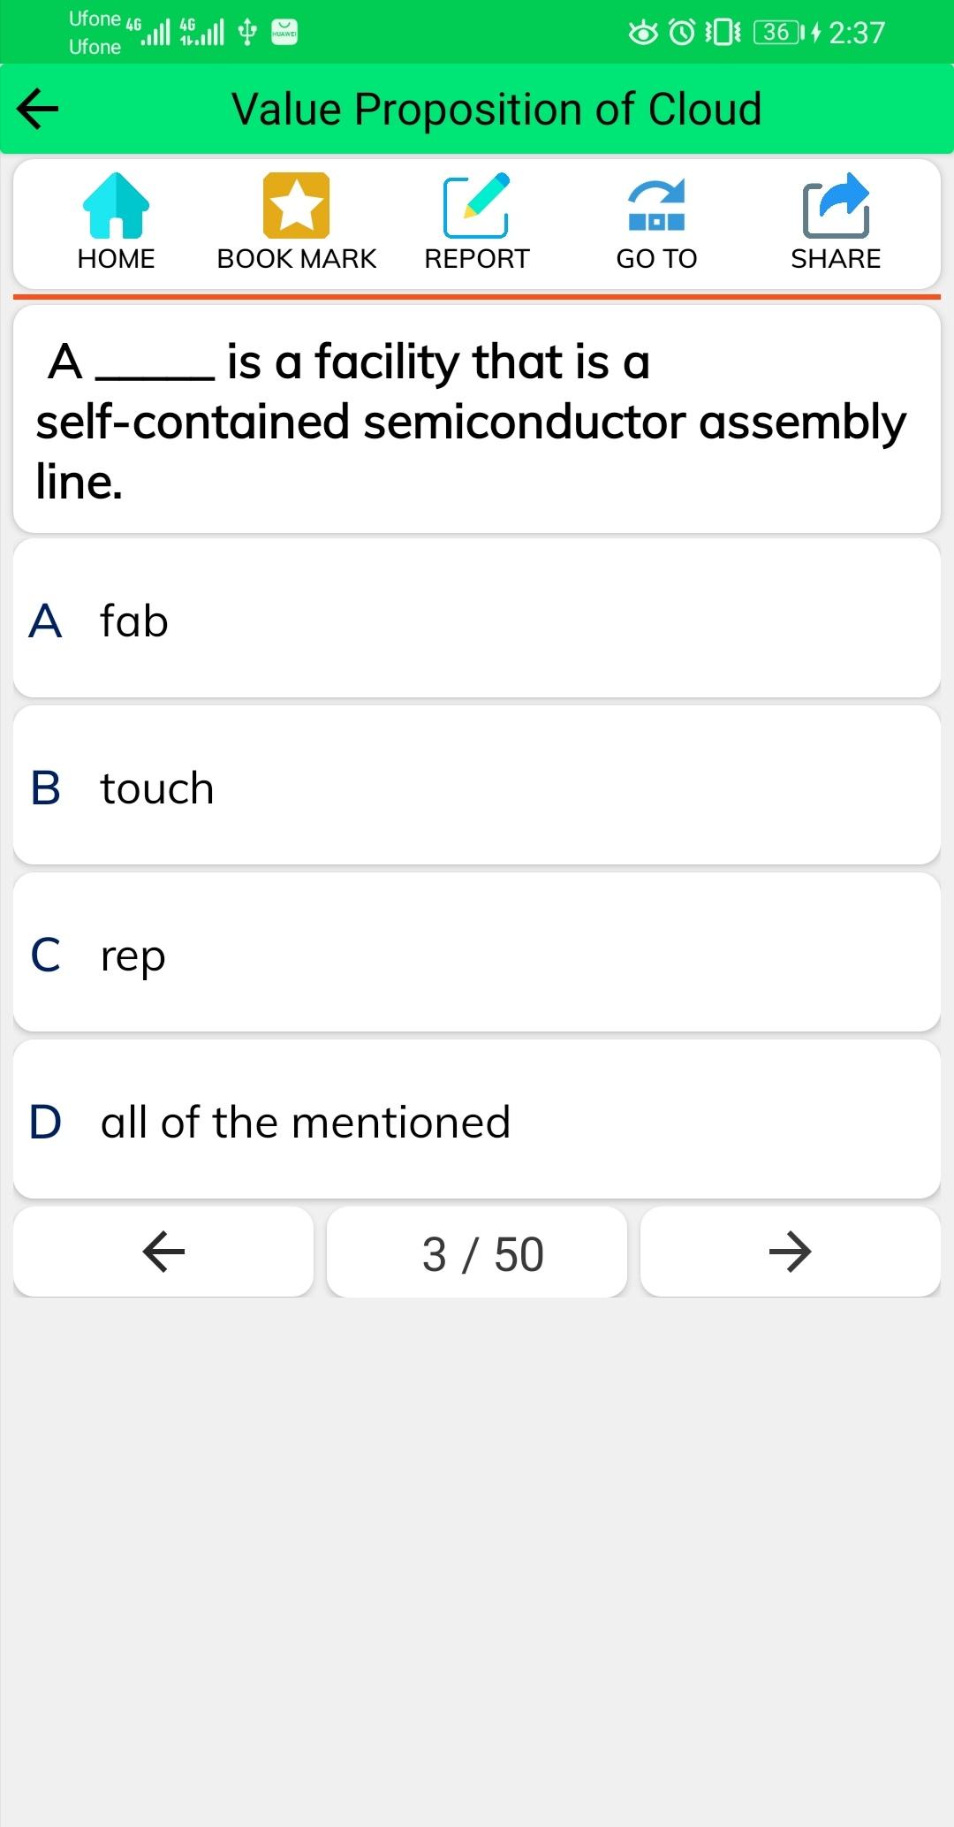Screen dimensions: 954x1827
Task: Tap the question text card
Action: pyautogui.click(x=477, y=420)
